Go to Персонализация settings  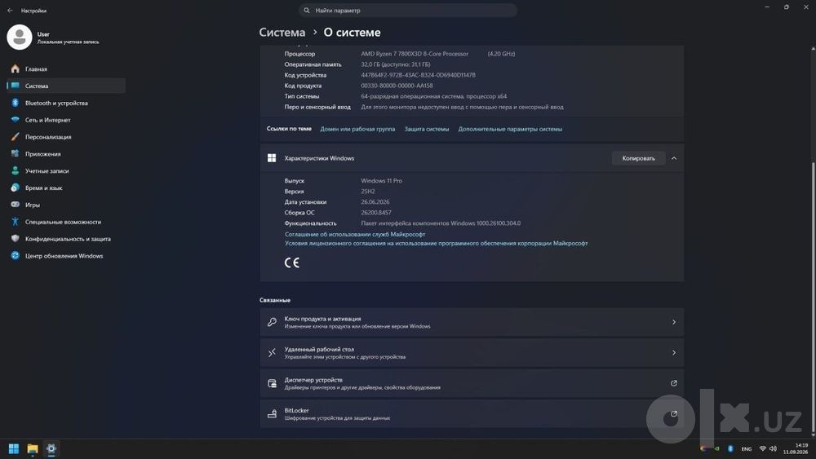point(66,137)
